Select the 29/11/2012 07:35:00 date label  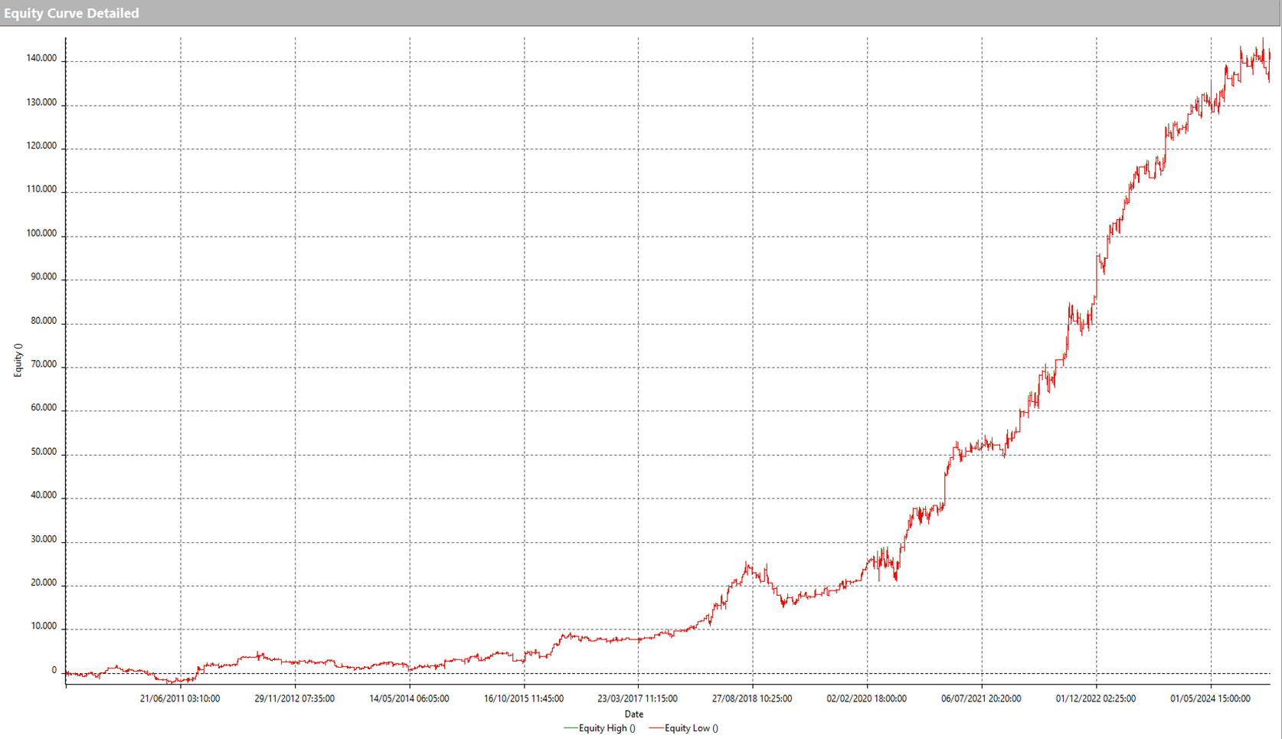coord(294,698)
